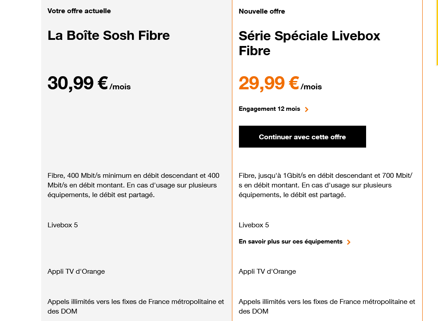438x321 pixels.
Task: Click the Continuer avec cette offre button
Action: coord(302,137)
